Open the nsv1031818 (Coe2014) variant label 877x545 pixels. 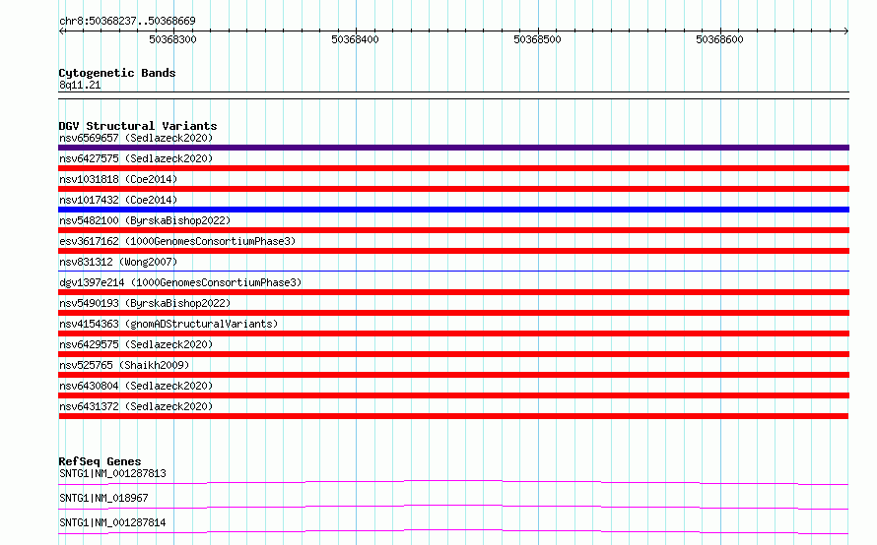pos(118,179)
